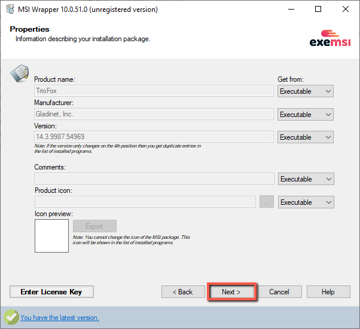Screen dimensions: 360x329
Task: Click the Comments field
Action: click(154, 179)
